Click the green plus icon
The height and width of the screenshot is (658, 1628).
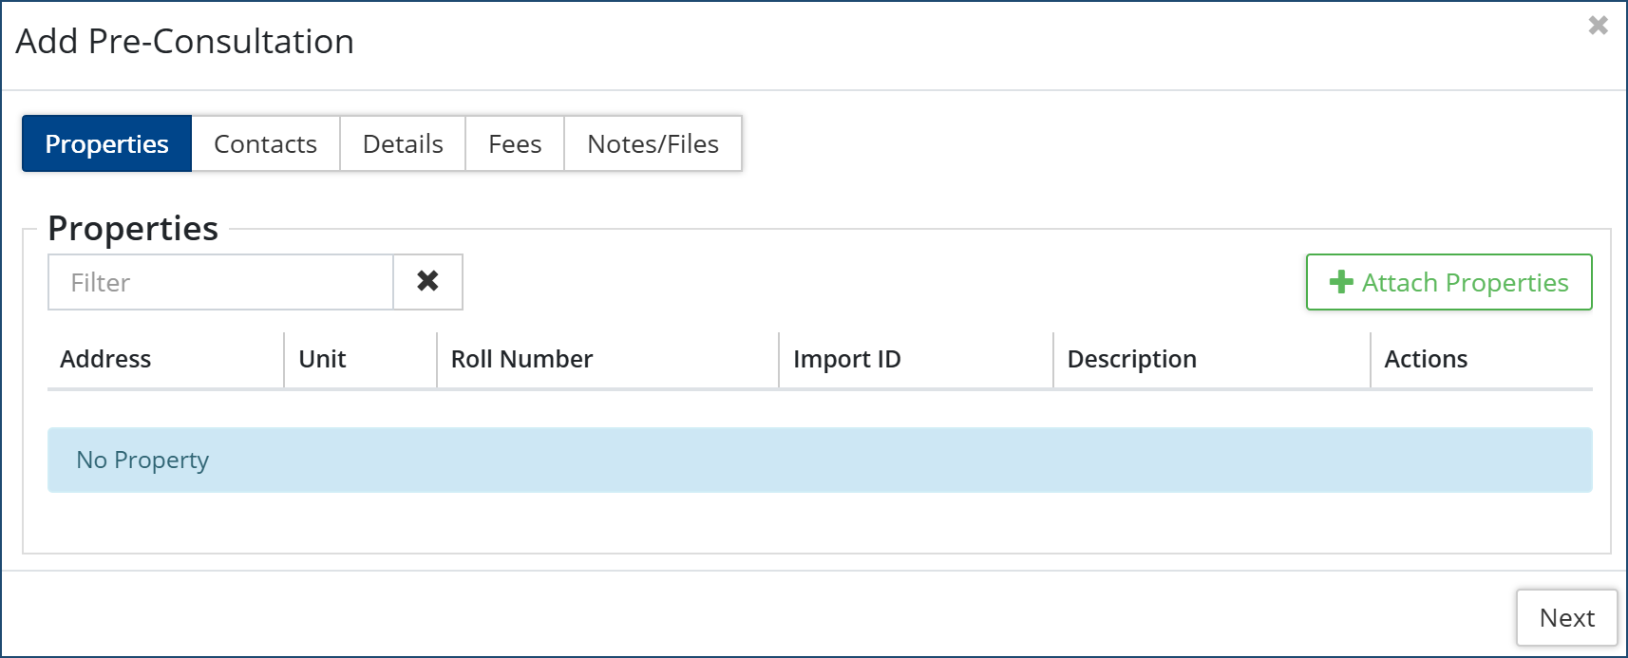[x=1340, y=282]
